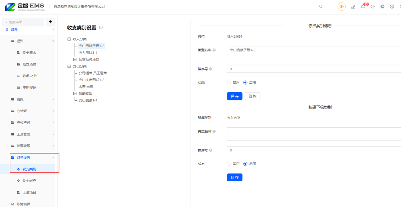Expand the 发票管理 sidebar group

point(53,146)
